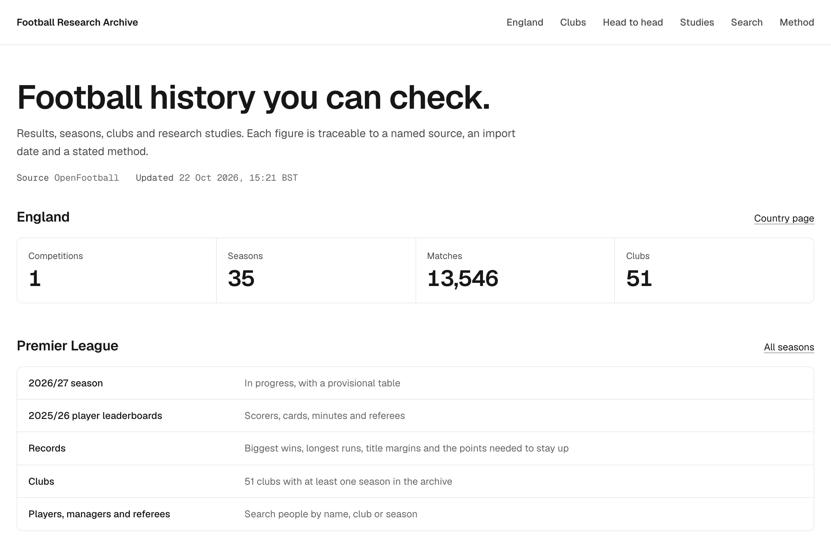The height and width of the screenshot is (554, 831).
Task: Open 2025/26 player leaderboards row
Action: pyautogui.click(x=415, y=416)
